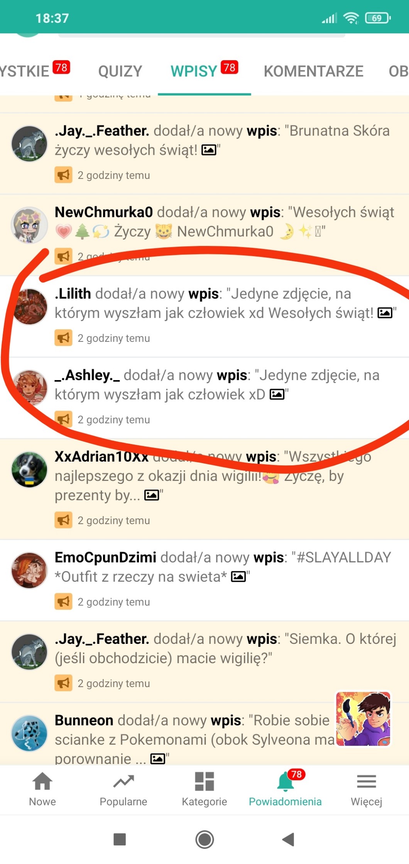Switch to the QUIZY tab
Screen dimensions: 409x864
pos(120,71)
